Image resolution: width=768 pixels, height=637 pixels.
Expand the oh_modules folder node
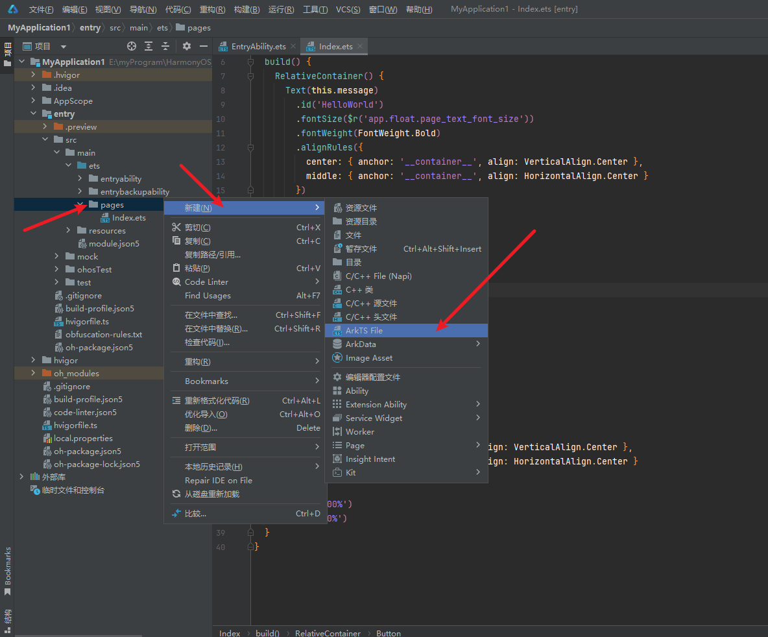pos(33,373)
